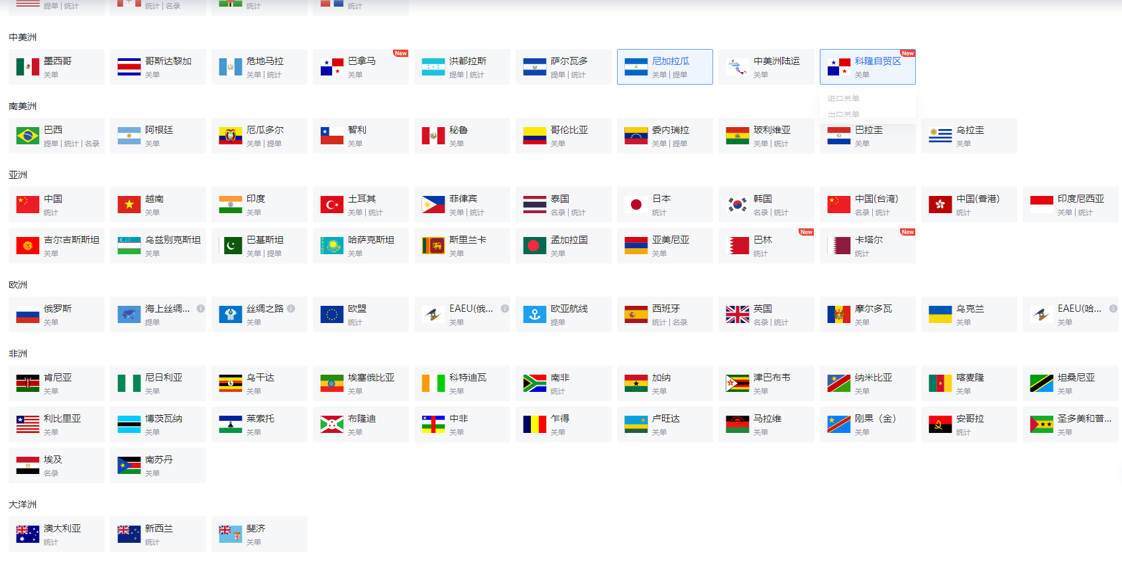This screenshot has width=1122, height=564.
Task: Open the 统计 link under 土耳其
Action: [376, 212]
